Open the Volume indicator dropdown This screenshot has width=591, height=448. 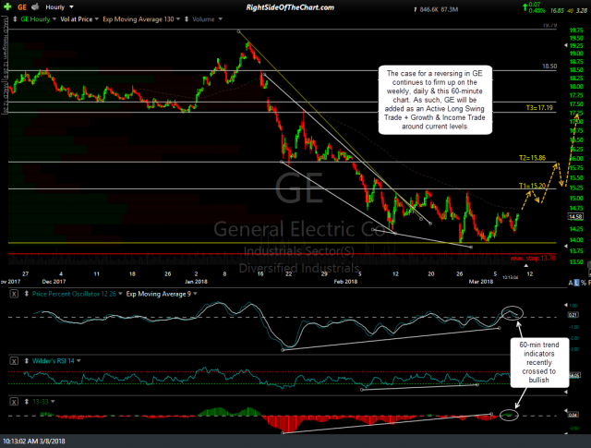click(221, 19)
